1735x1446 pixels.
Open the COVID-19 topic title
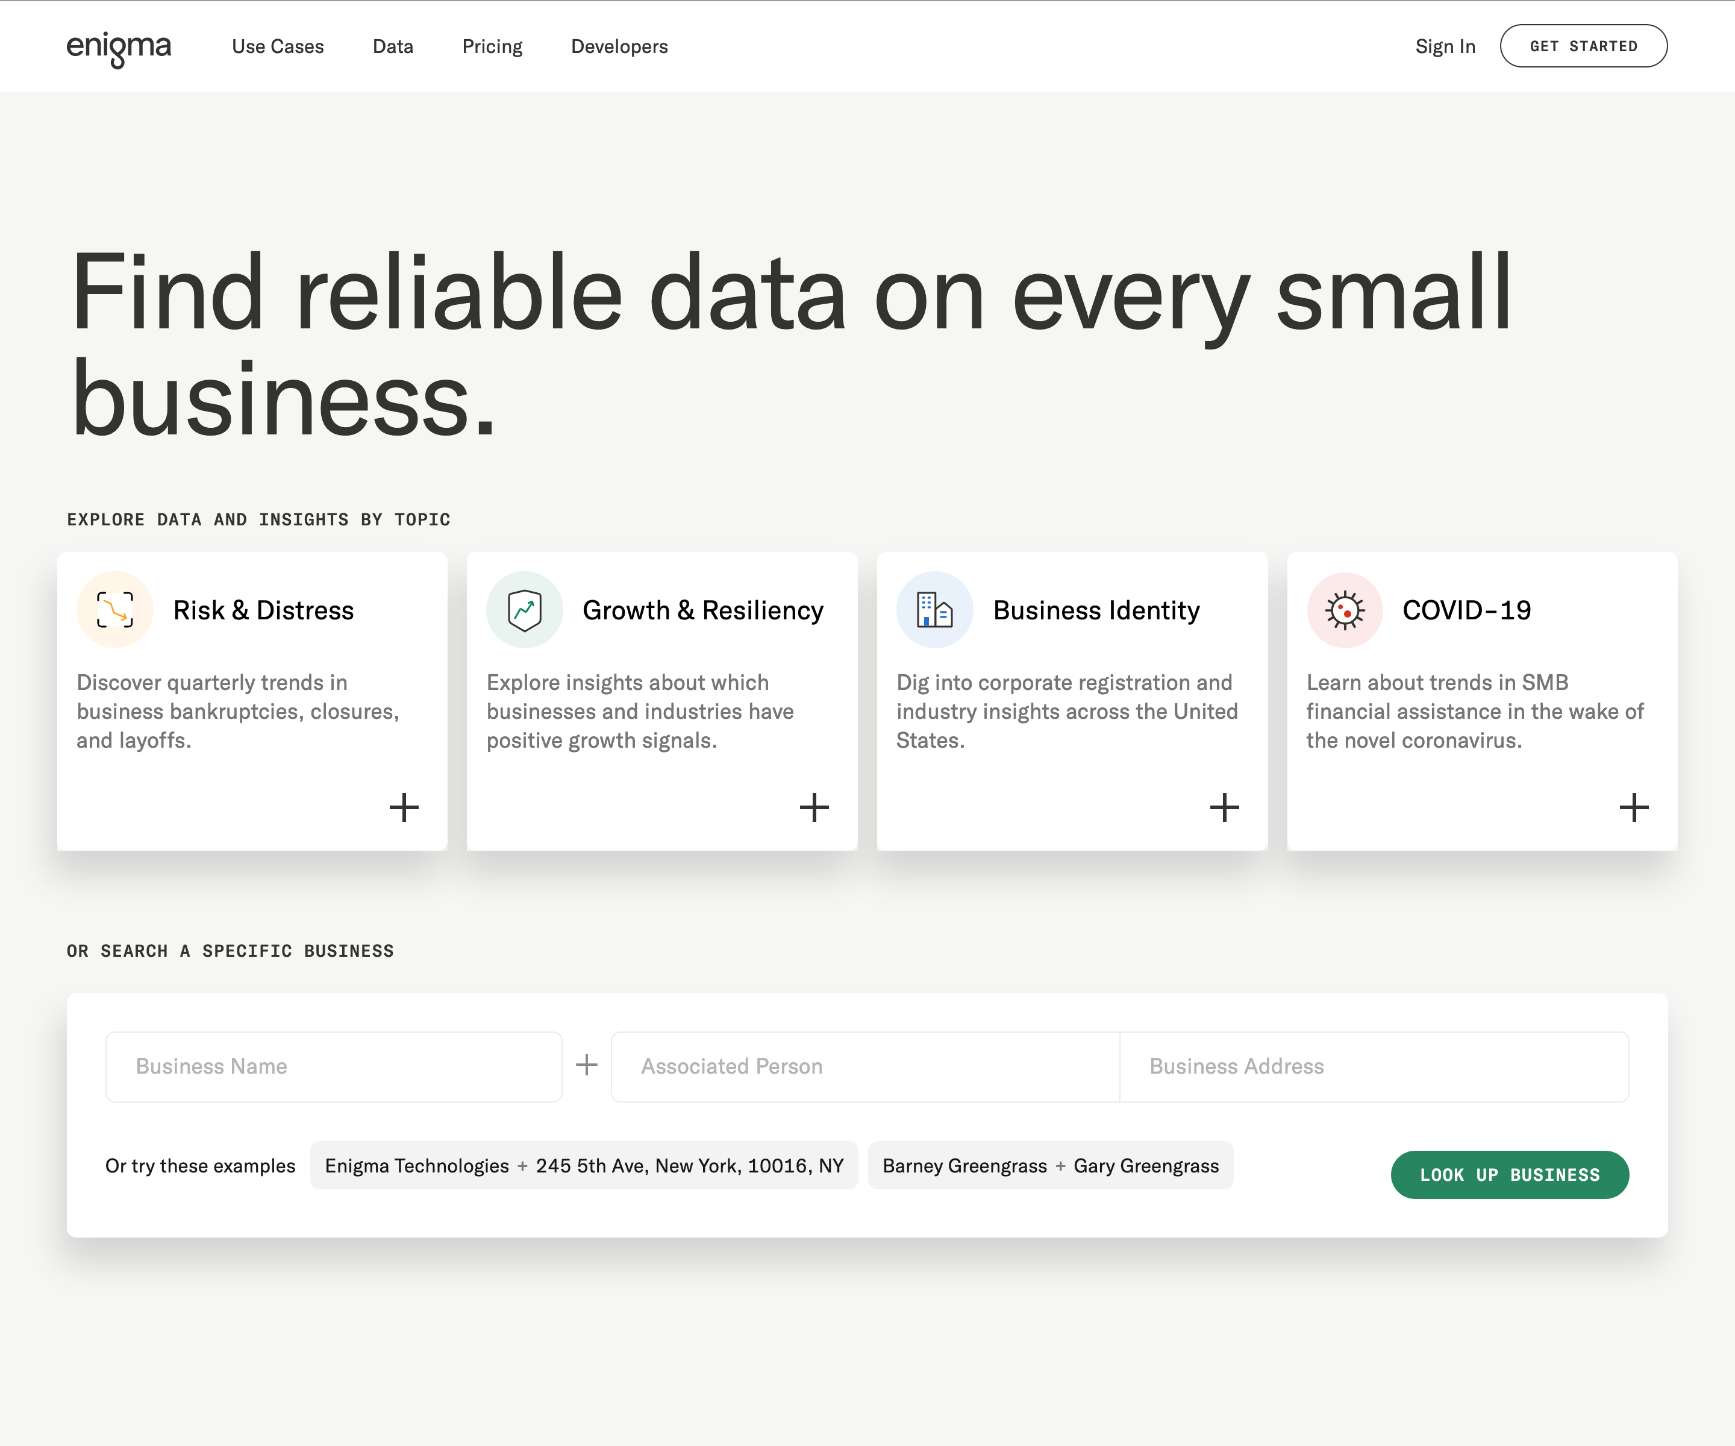point(1466,610)
